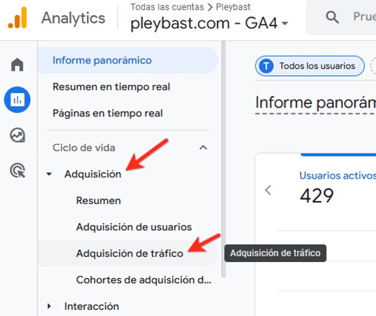
Task: Collapse the Ciclo de vida section
Action: coord(203,148)
